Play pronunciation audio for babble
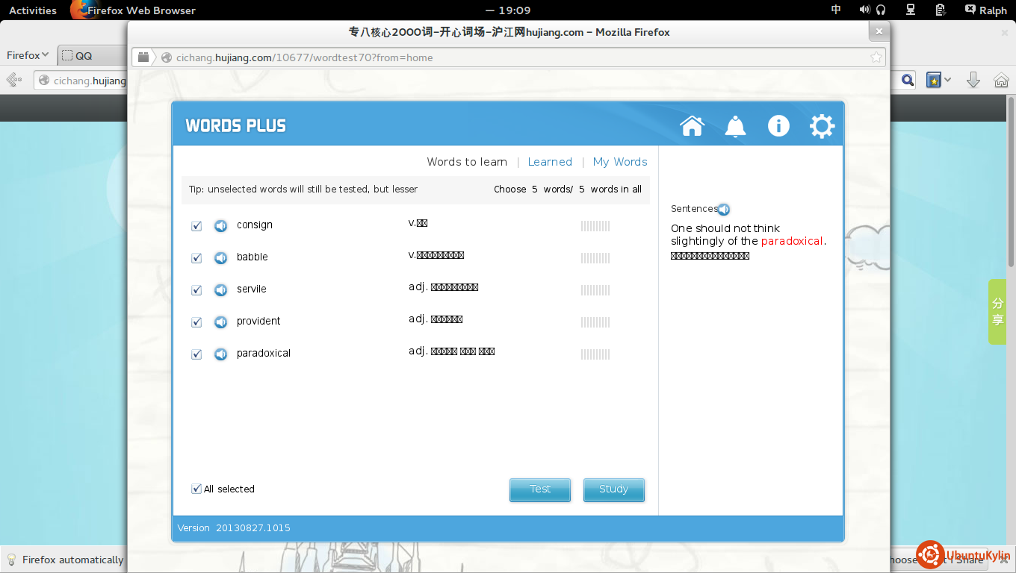The image size is (1016, 573). pos(220,257)
